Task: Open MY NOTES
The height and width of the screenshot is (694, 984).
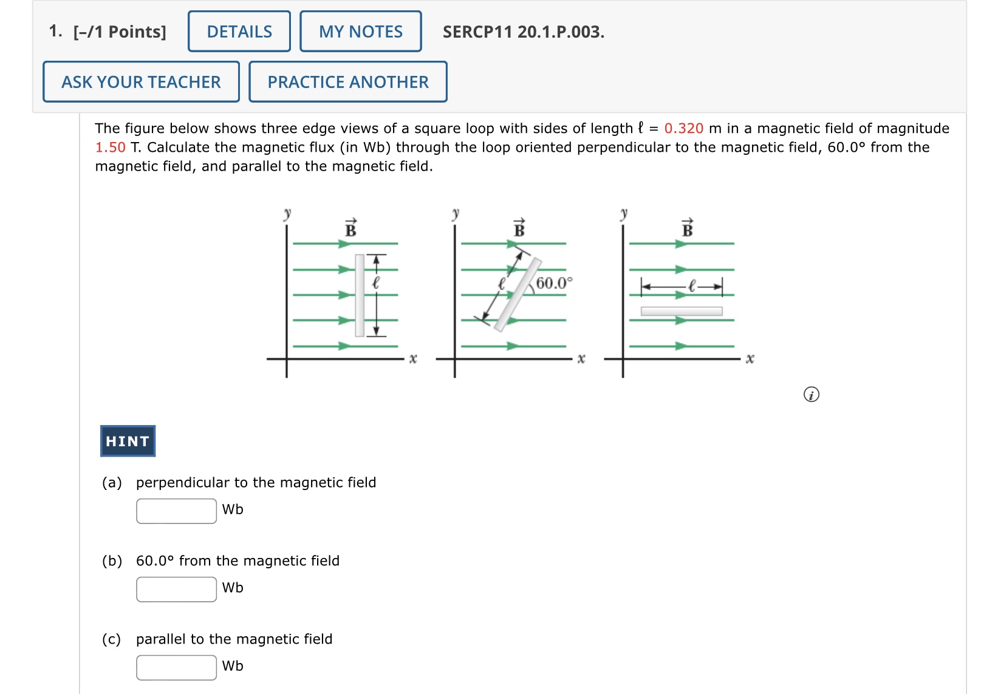Action: click(x=360, y=32)
